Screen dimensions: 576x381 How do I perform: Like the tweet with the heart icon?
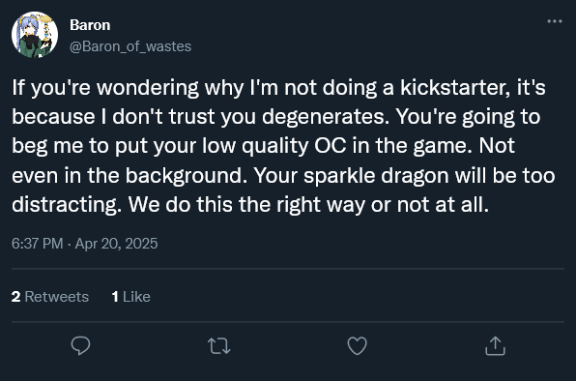357,346
